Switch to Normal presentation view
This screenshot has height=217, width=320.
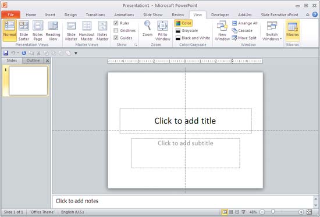(9, 31)
